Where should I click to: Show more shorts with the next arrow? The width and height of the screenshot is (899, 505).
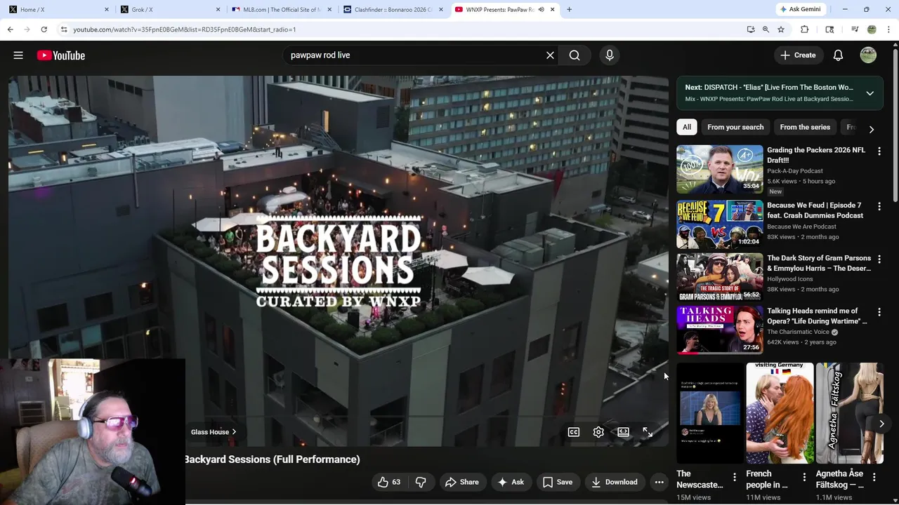(881, 424)
